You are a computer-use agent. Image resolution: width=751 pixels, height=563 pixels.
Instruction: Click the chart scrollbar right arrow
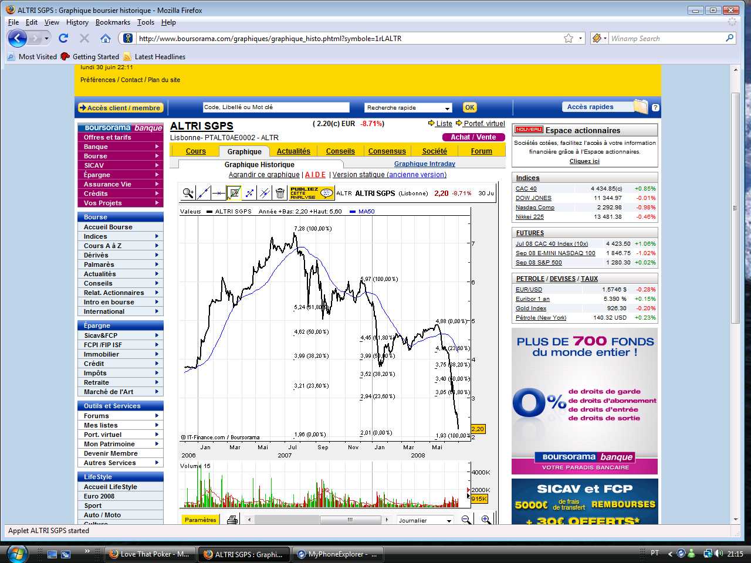tap(387, 520)
